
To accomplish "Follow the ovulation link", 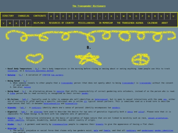I will 13,71.
